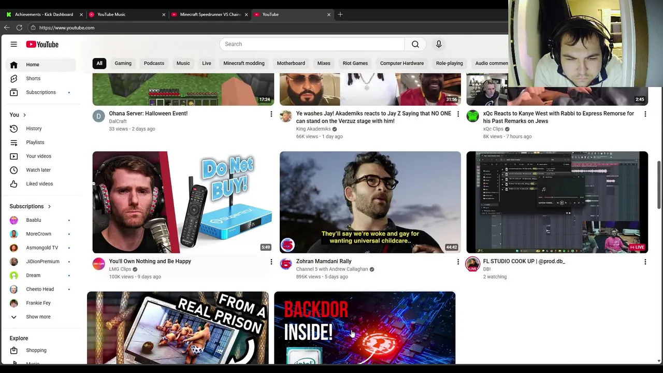This screenshot has width=663, height=373.
Task: Select the Gaming filter chip
Action: click(123, 63)
